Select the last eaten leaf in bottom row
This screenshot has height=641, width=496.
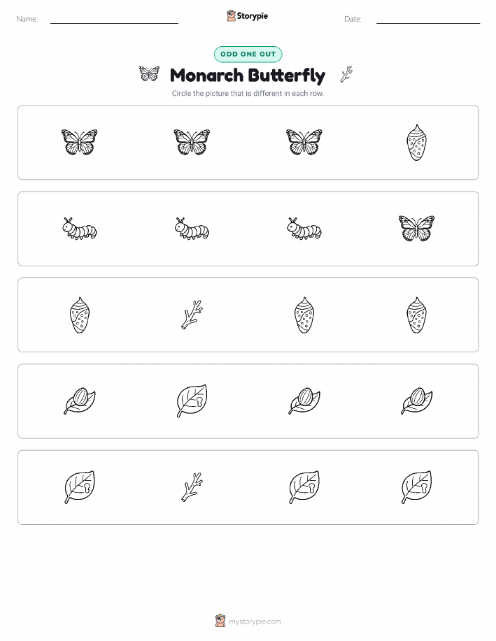click(417, 487)
